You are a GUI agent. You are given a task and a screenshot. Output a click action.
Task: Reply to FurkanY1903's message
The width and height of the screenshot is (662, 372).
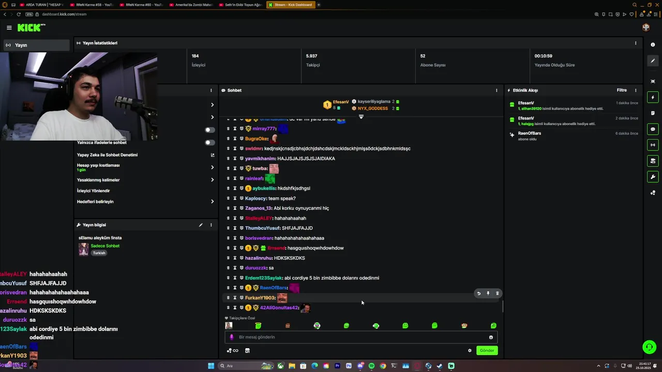[478, 293]
